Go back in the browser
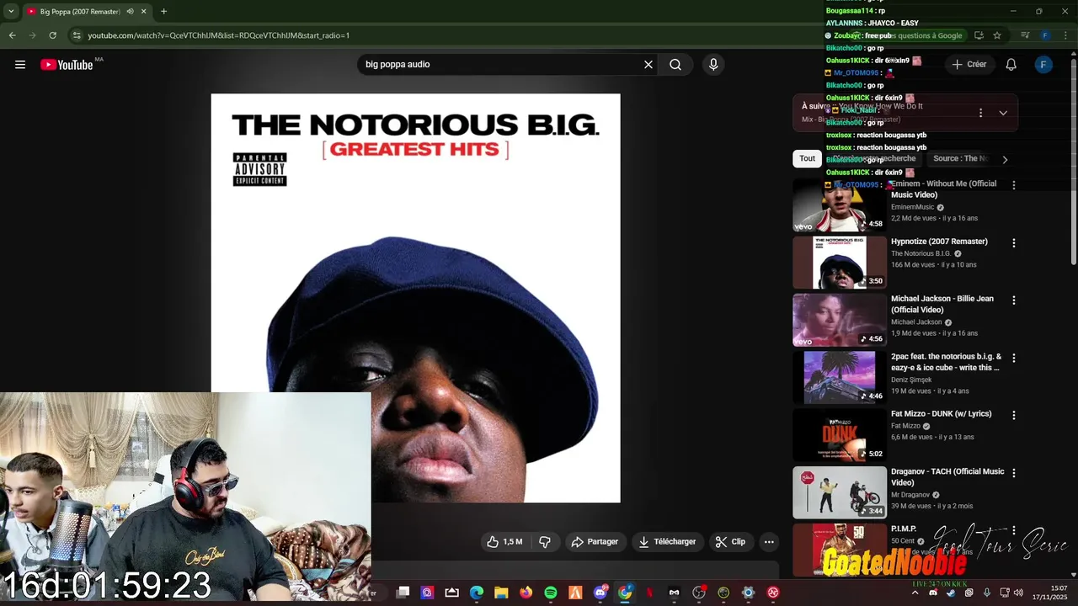The height and width of the screenshot is (606, 1078). [x=12, y=35]
